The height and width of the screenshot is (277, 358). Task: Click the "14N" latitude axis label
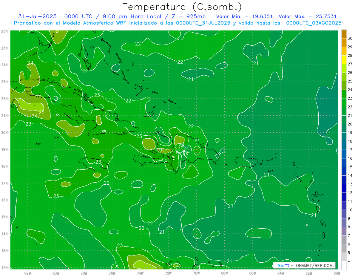pos(4,234)
